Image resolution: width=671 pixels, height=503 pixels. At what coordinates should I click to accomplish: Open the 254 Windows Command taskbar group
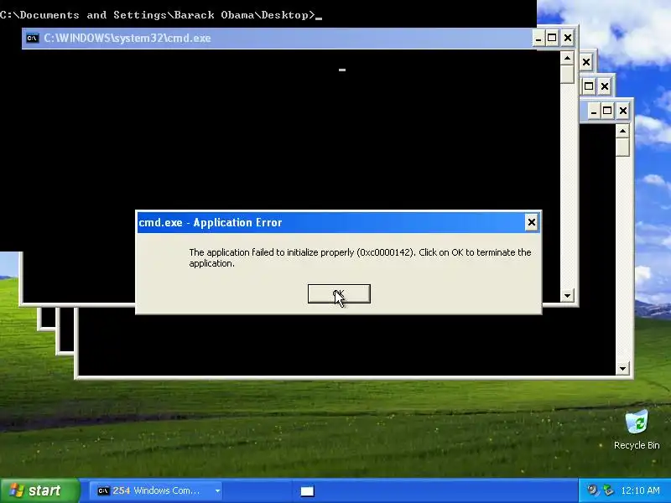(157, 490)
